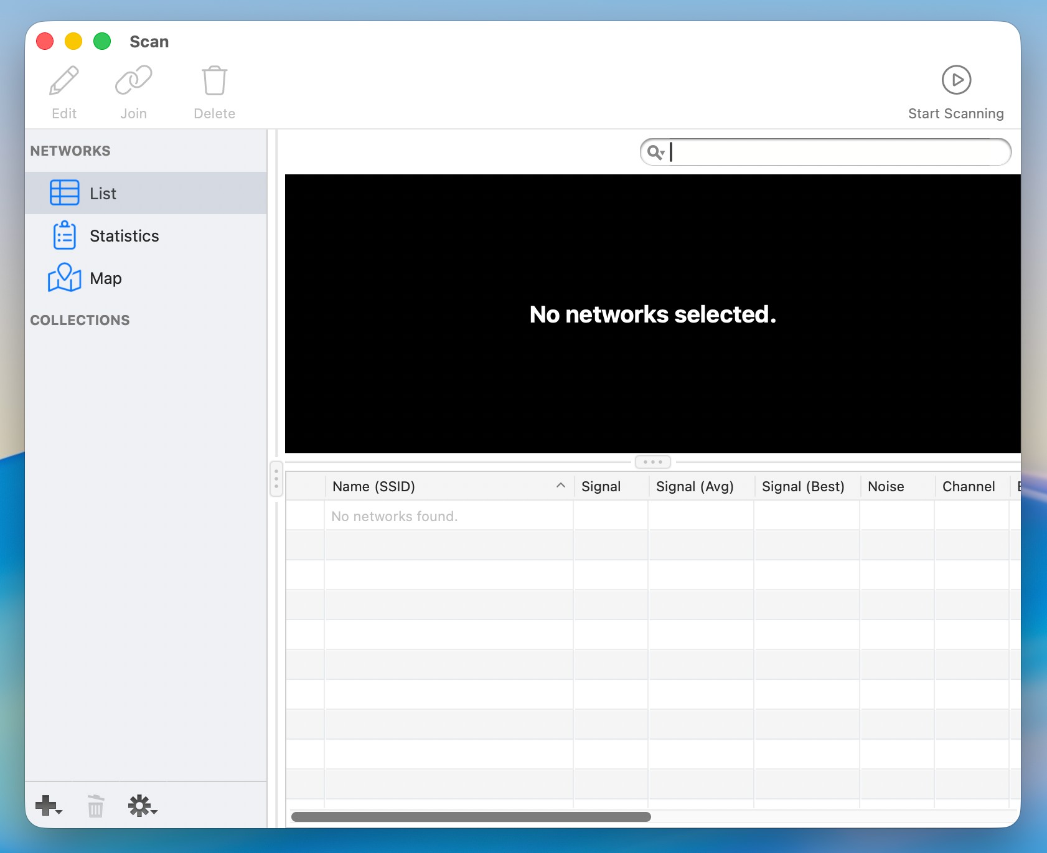Image resolution: width=1047 pixels, height=853 pixels.
Task: Open the gear actions menu
Action: click(x=142, y=806)
